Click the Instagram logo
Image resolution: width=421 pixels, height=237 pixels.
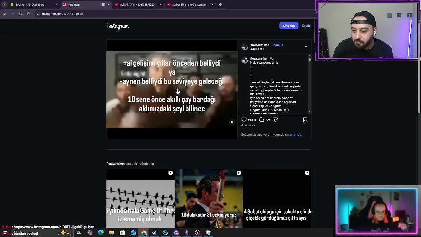click(x=117, y=26)
